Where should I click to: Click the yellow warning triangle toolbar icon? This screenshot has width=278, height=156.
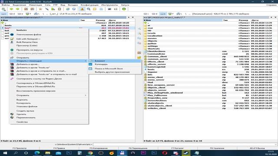coord(82,9)
